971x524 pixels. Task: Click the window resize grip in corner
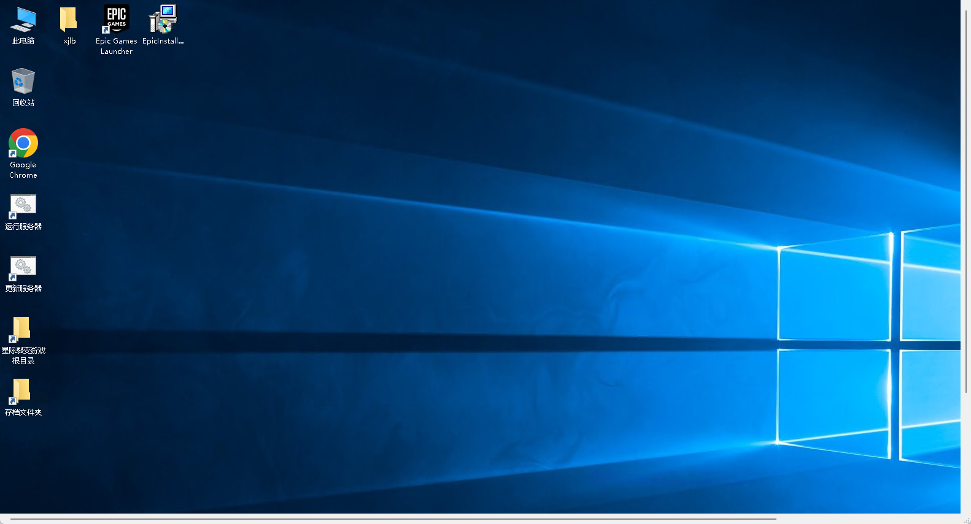pos(967,520)
